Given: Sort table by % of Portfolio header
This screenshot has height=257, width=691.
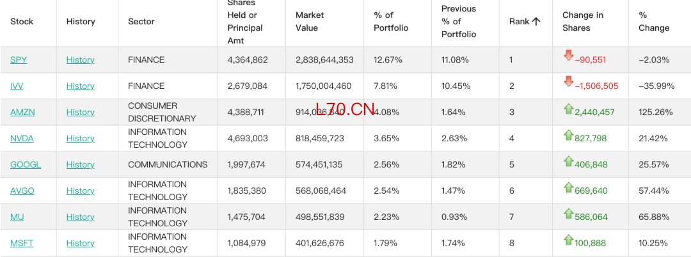Looking at the screenshot, I should (391, 22).
